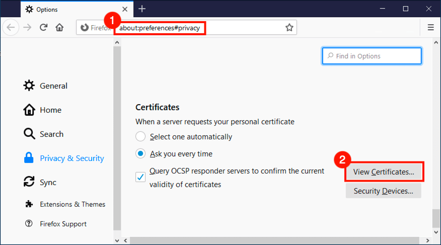Select the Privacy & Security category
The image size is (441, 245).
[71, 158]
